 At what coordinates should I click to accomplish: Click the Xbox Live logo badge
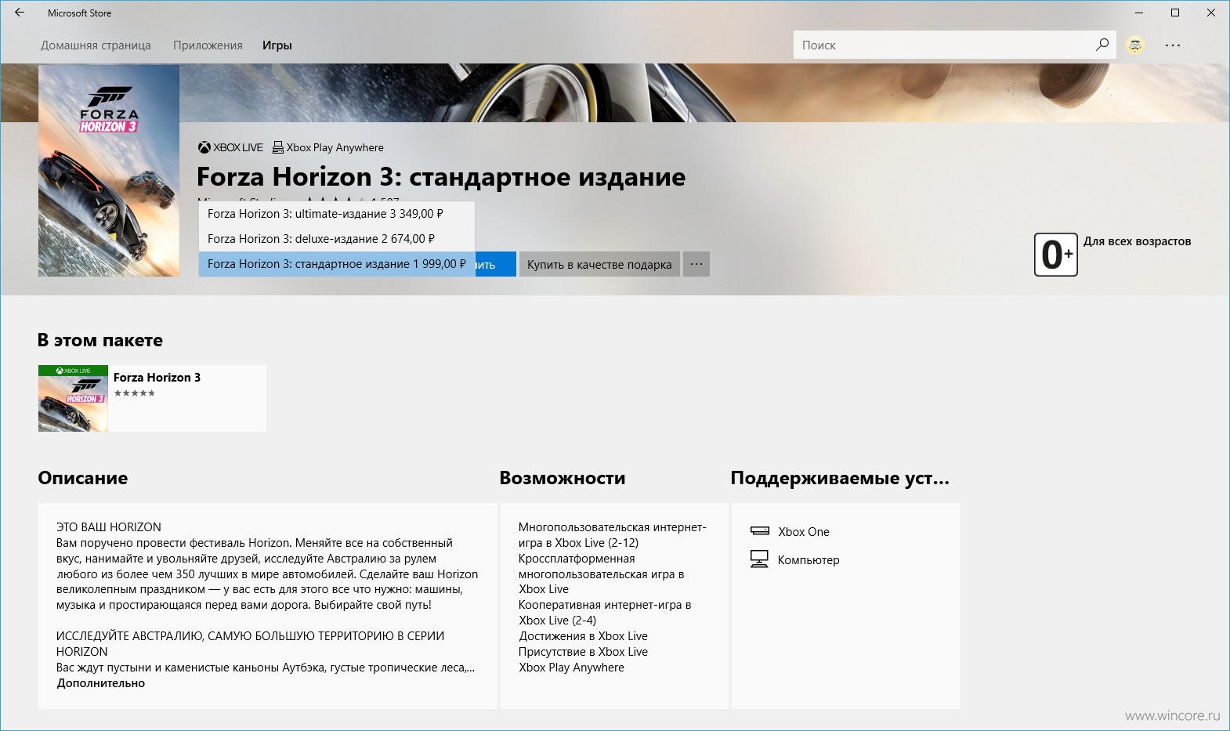[x=230, y=147]
